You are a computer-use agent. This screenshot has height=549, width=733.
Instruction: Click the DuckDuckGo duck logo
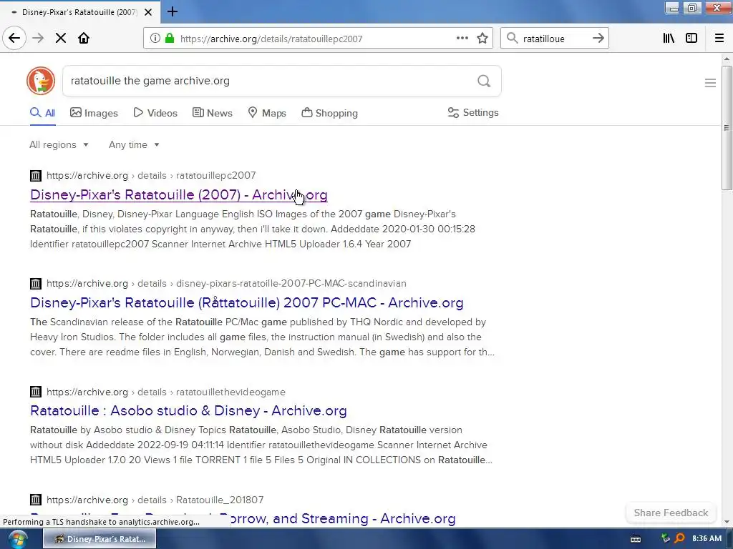[41, 81]
